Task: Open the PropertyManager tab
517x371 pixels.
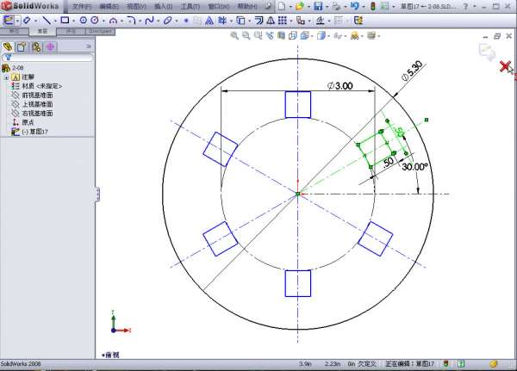Action: (22, 46)
